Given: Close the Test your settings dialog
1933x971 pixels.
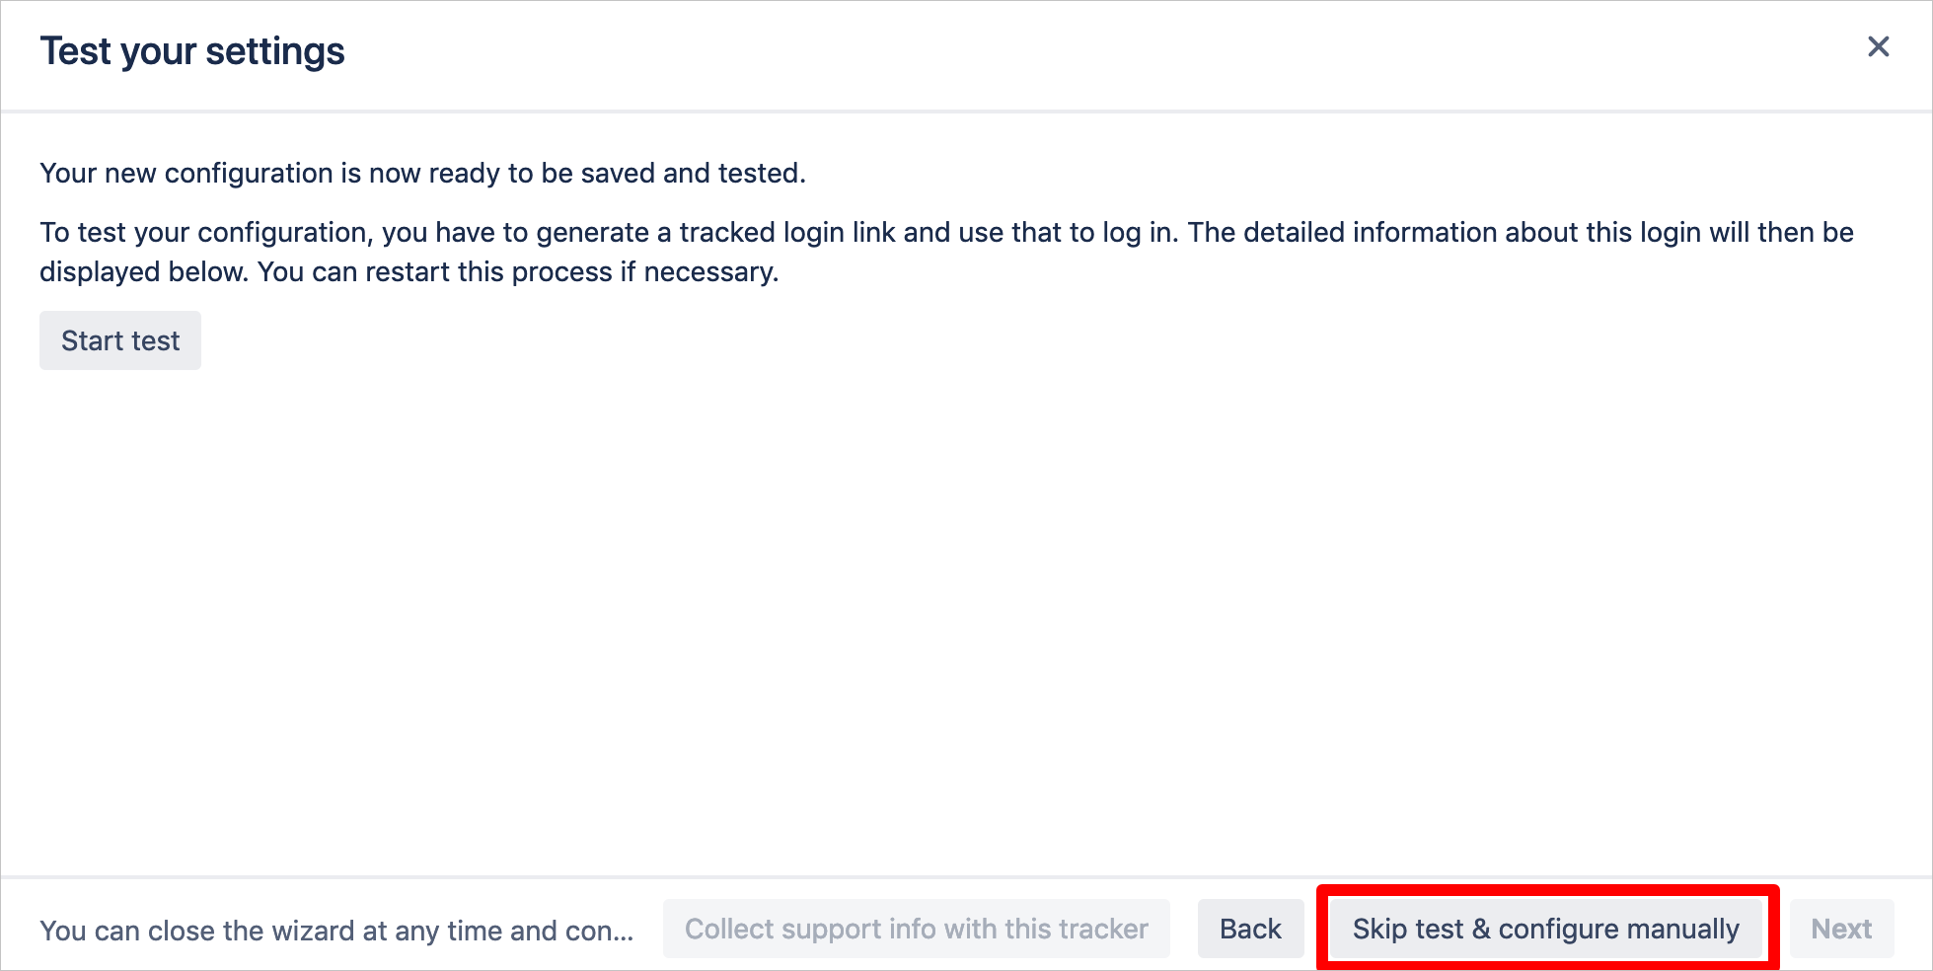Looking at the screenshot, I should click(1878, 46).
